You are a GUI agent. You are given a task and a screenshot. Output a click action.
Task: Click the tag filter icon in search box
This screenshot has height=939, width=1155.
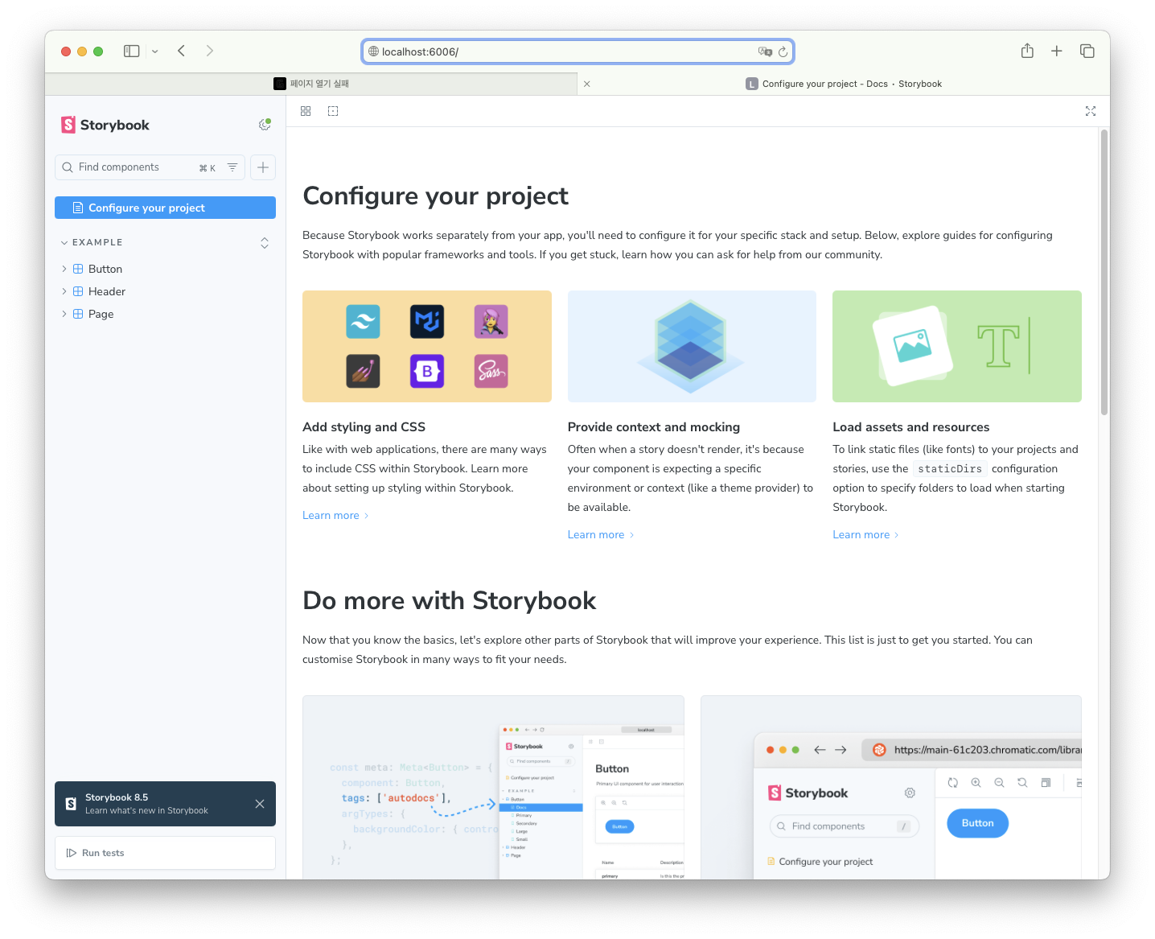click(x=232, y=167)
